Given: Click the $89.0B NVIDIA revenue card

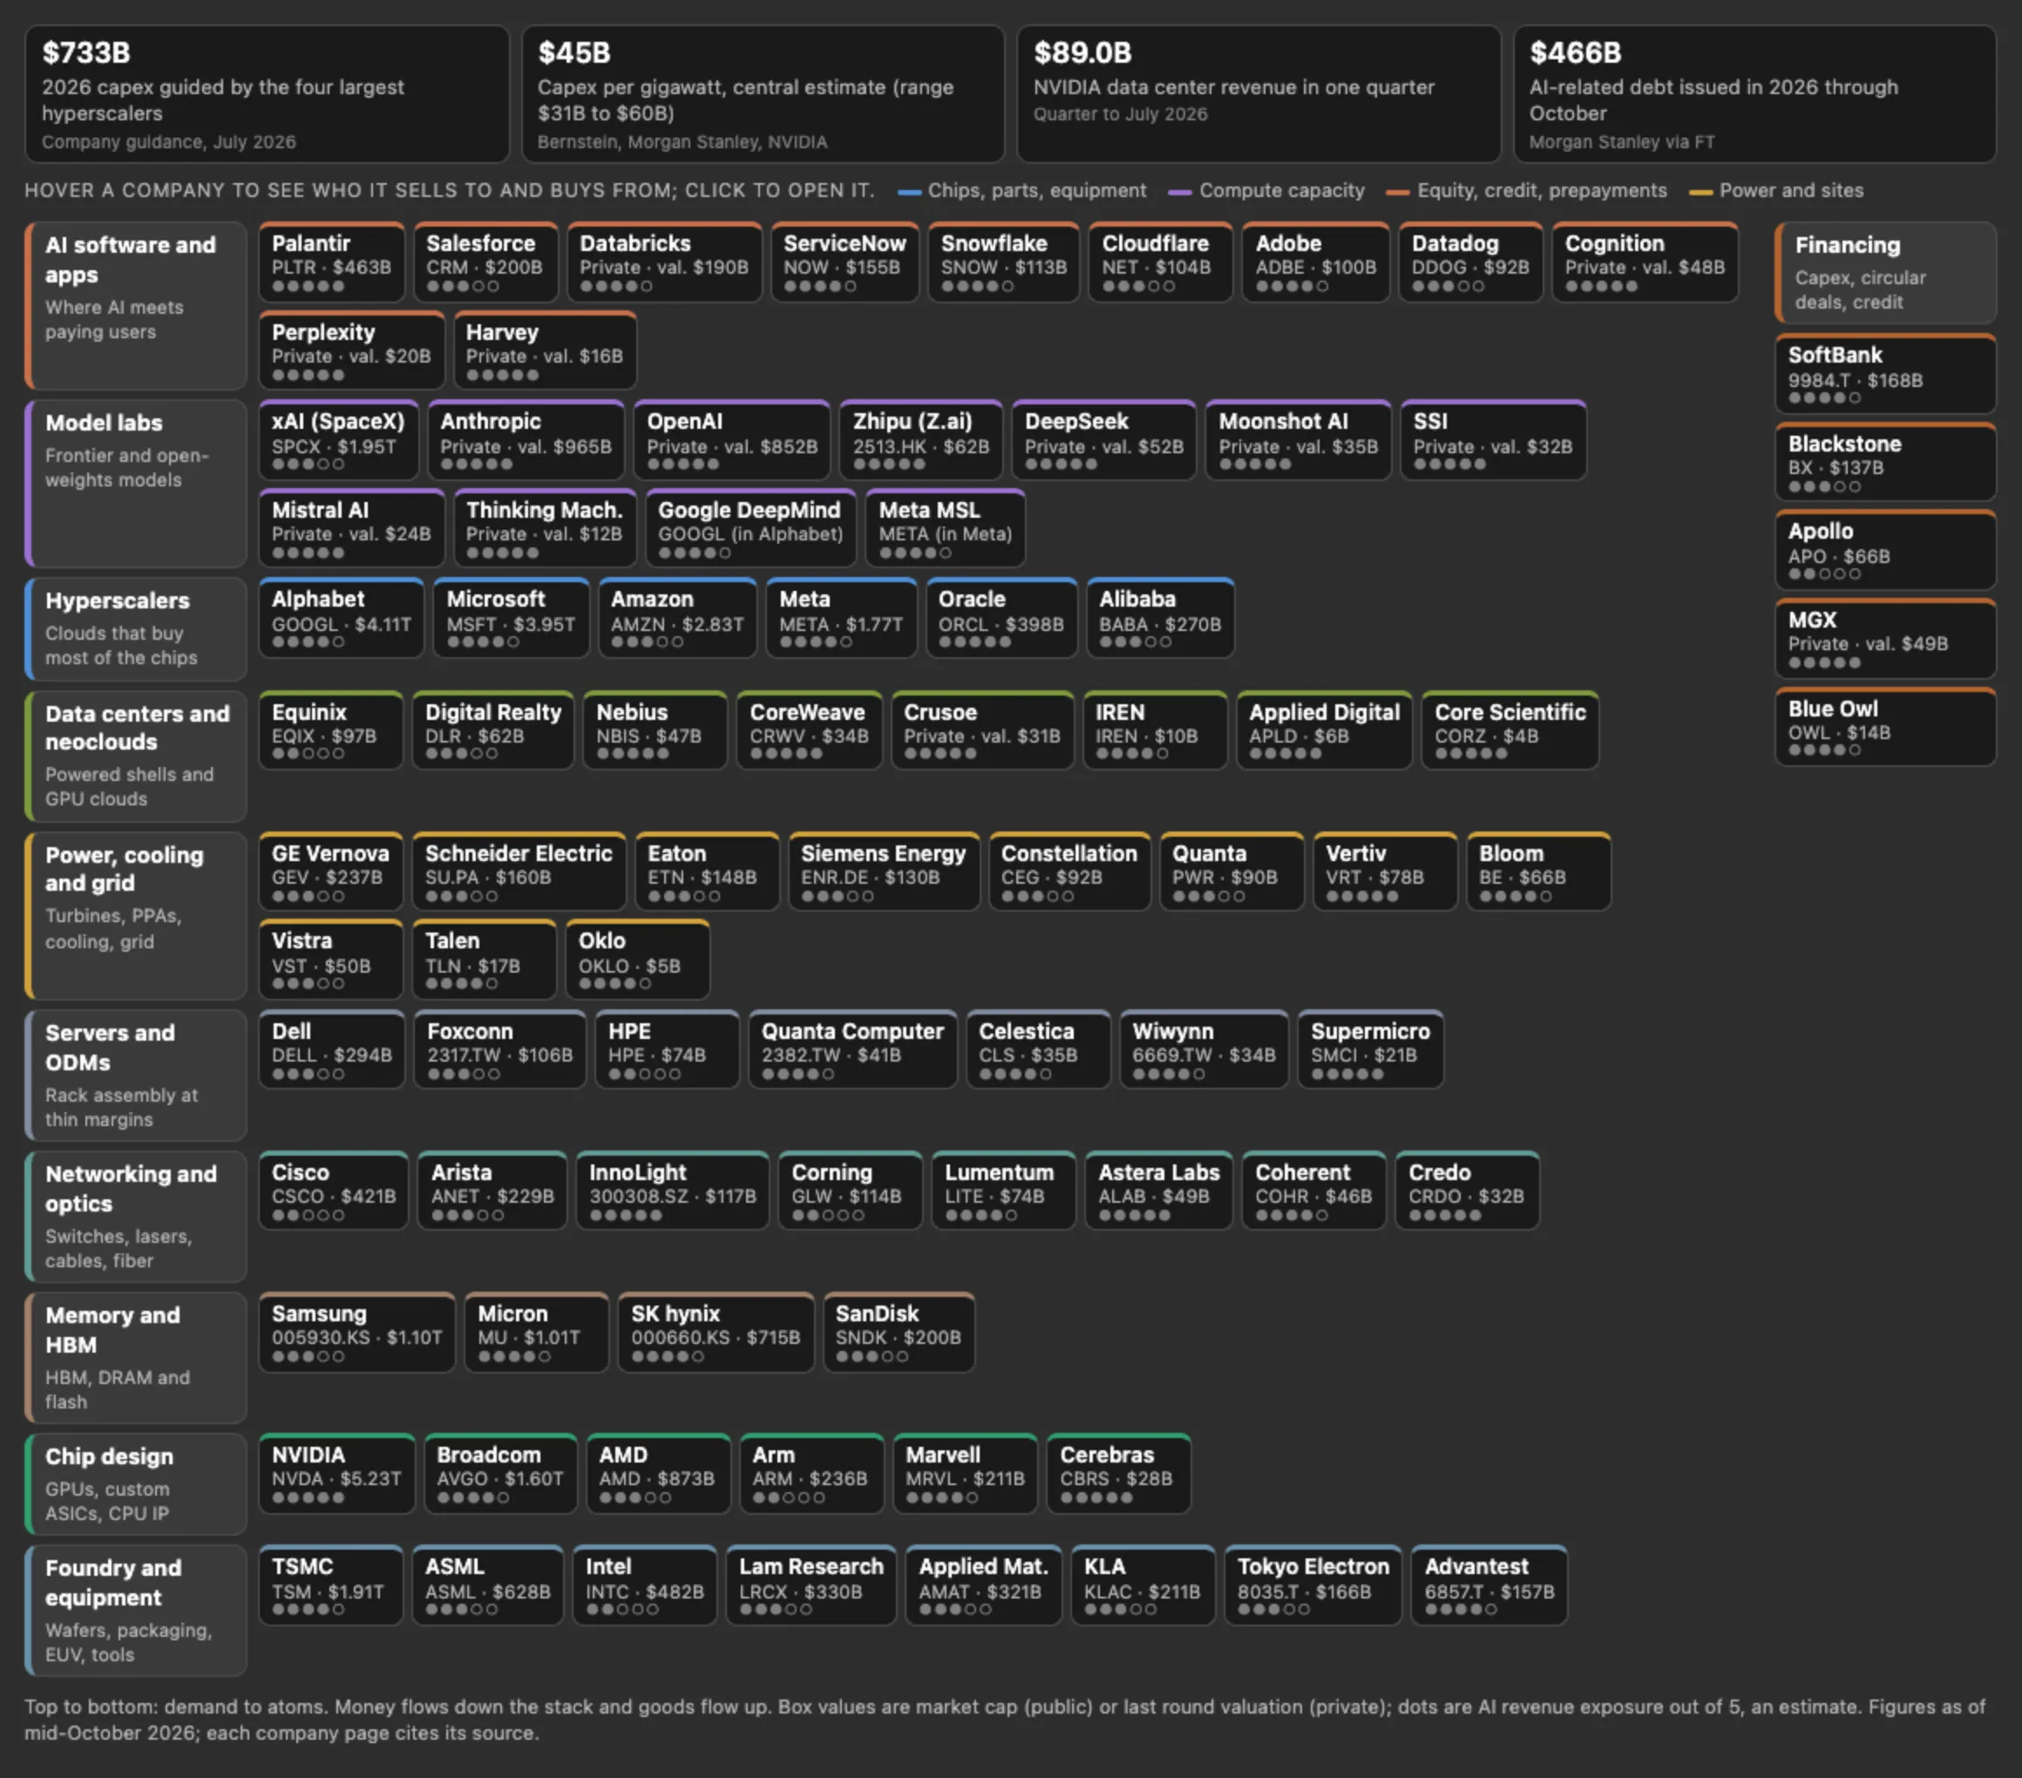Looking at the screenshot, I should pyautogui.click(x=1259, y=94).
